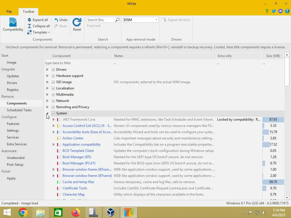Screen dimensions: 291x218
Task: Uncheck the Localization checkbox
Action: pos(53,88)
